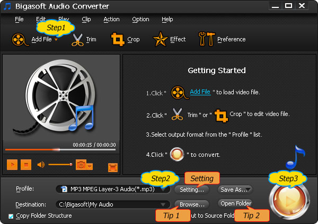Select the Crop tool icon in toolbar

pos(118,39)
